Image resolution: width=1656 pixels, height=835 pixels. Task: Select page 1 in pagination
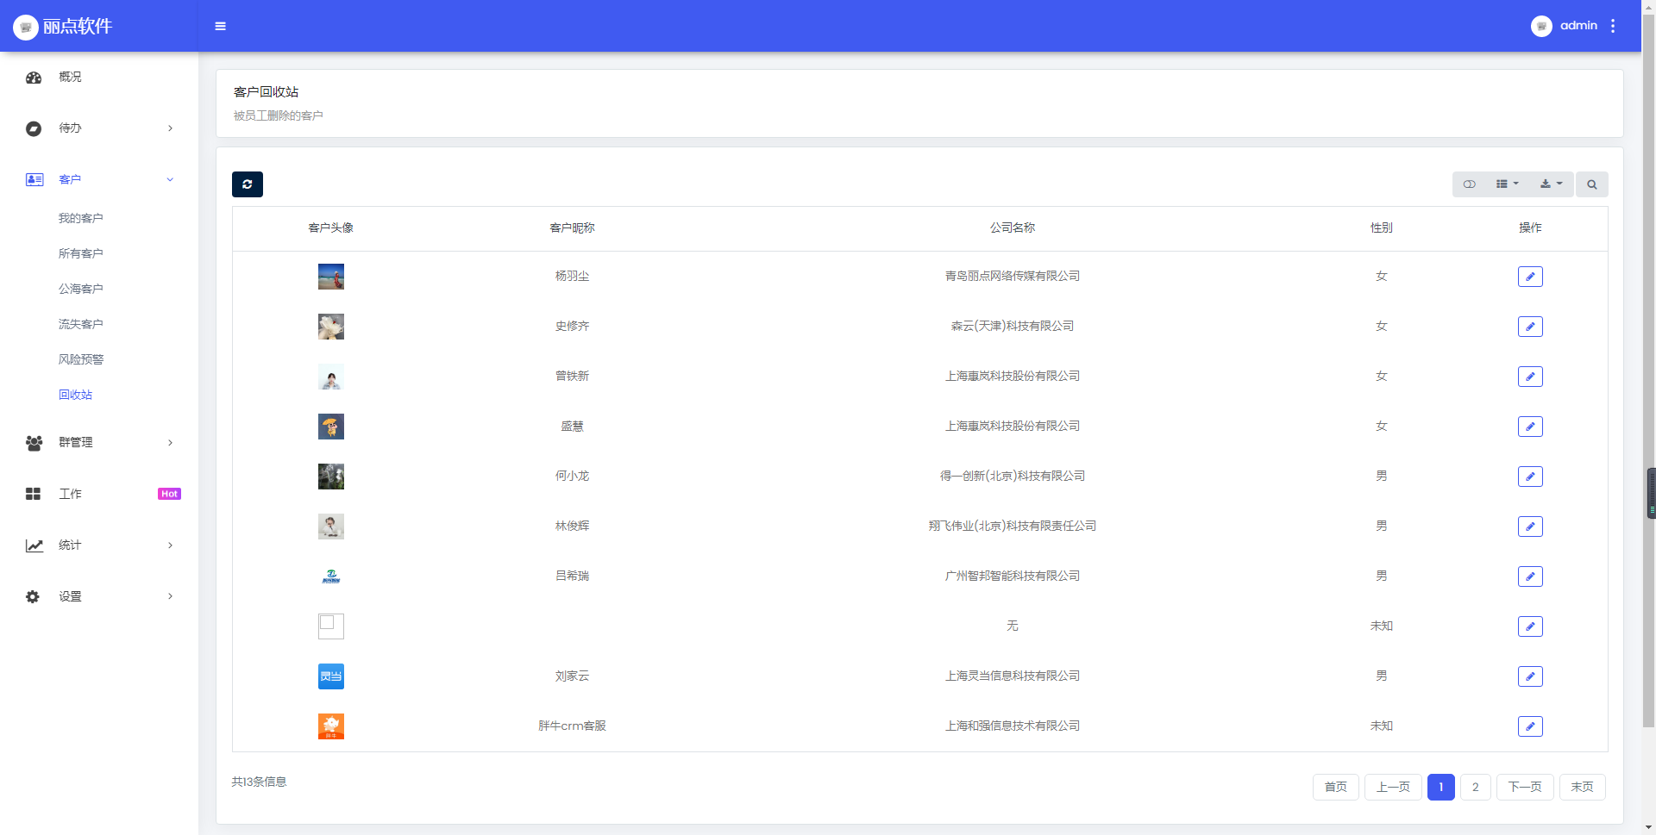point(1441,787)
